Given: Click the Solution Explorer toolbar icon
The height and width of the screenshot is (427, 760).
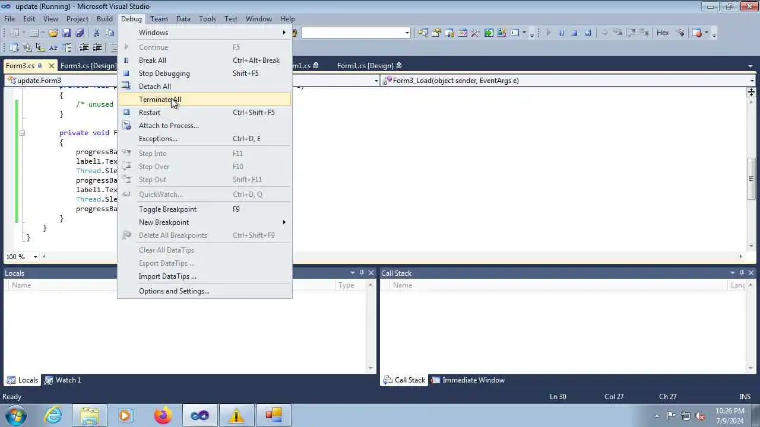Looking at the screenshot, I should click(x=423, y=33).
